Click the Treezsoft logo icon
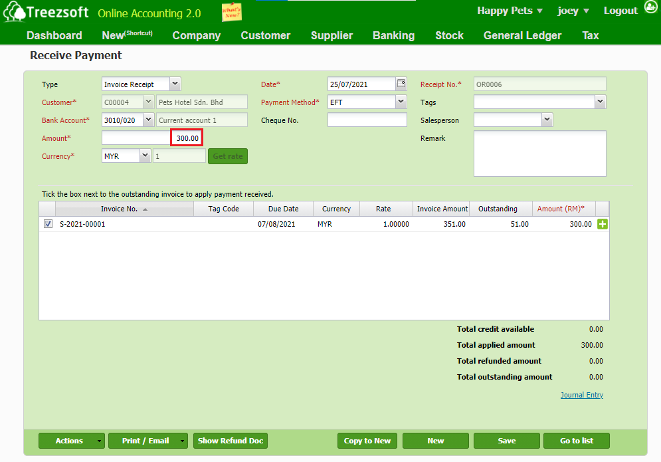This screenshot has width=661, height=462. 15,13
